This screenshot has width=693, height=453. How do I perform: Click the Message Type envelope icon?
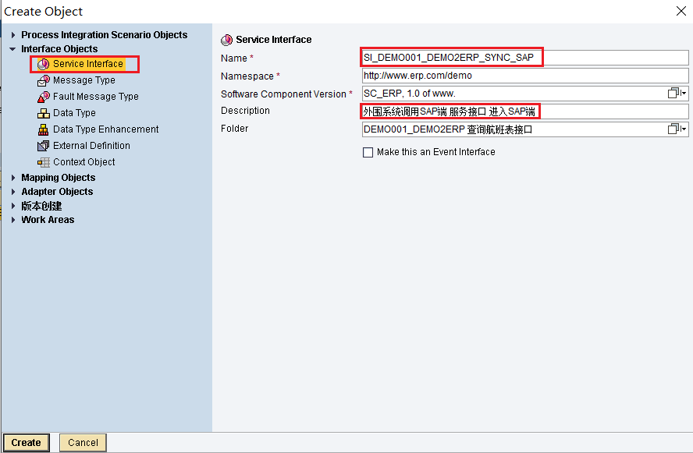point(44,81)
